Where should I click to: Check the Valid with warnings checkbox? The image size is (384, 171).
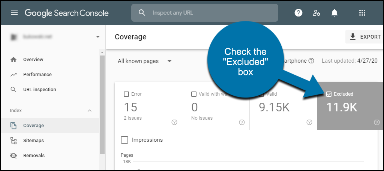click(x=194, y=94)
